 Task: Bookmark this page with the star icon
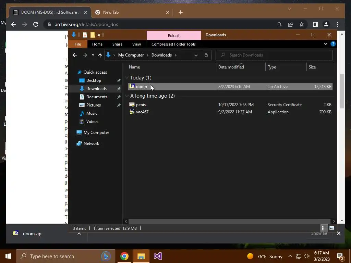(x=302, y=24)
